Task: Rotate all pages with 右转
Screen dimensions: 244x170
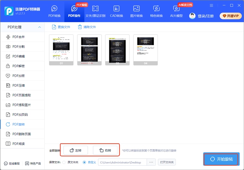Action: 105,150
